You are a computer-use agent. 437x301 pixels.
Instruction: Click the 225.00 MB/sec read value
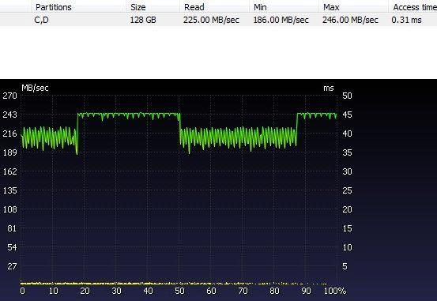point(211,20)
